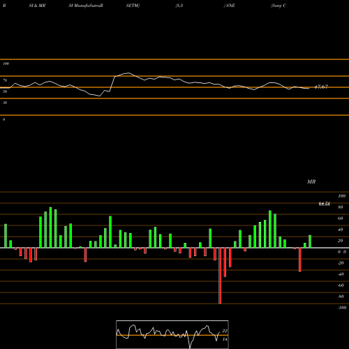The image size is (349, 349).
Task: Select the 'SI & MR' header text
Action: [x=37, y=6]
